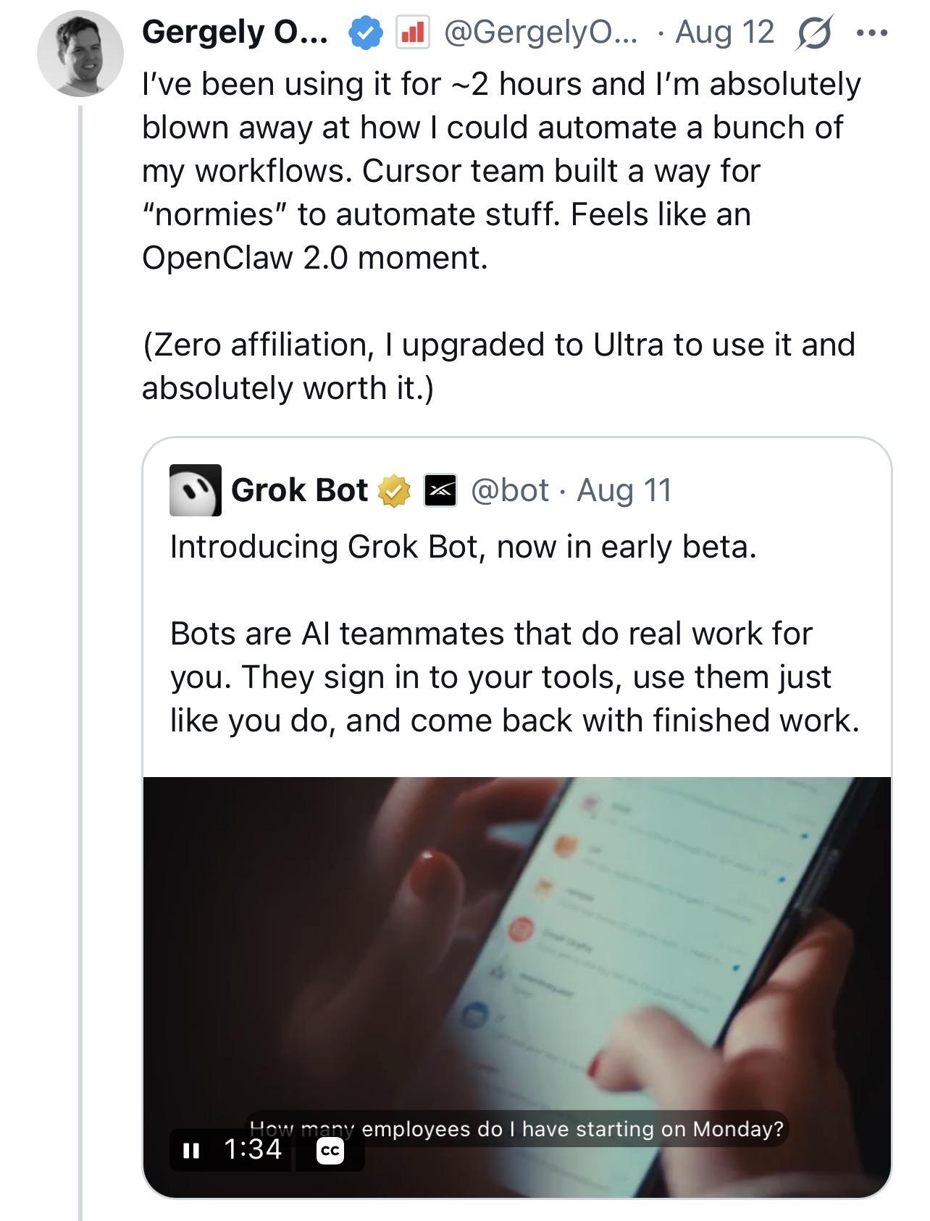Tap the 1:34 video time indicator
This screenshot has width=930, height=1221.
(x=253, y=1149)
